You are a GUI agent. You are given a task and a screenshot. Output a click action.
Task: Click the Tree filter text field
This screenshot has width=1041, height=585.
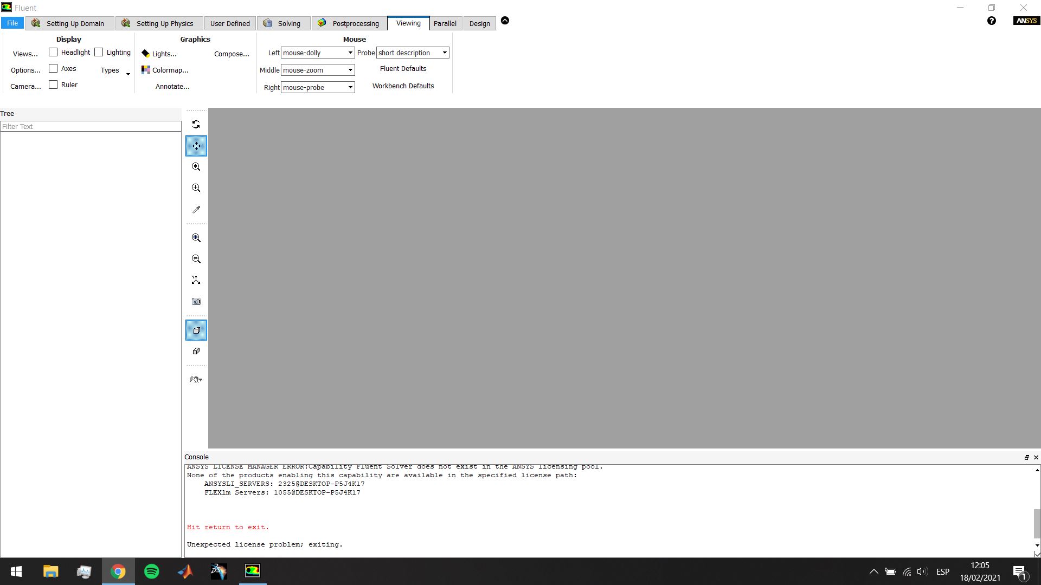91,127
